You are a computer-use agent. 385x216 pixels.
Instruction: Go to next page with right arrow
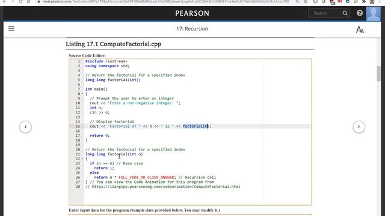pyautogui.click(x=359, y=127)
